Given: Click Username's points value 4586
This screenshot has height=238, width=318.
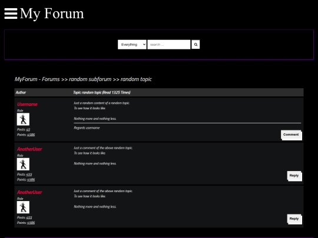Looking at the screenshot, I should point(31,135).
